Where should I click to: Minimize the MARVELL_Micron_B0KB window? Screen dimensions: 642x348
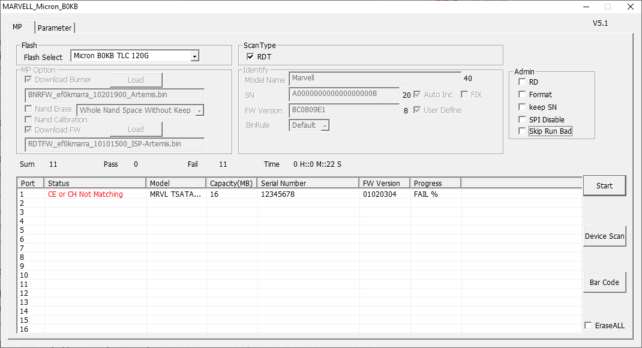[586, 7]
